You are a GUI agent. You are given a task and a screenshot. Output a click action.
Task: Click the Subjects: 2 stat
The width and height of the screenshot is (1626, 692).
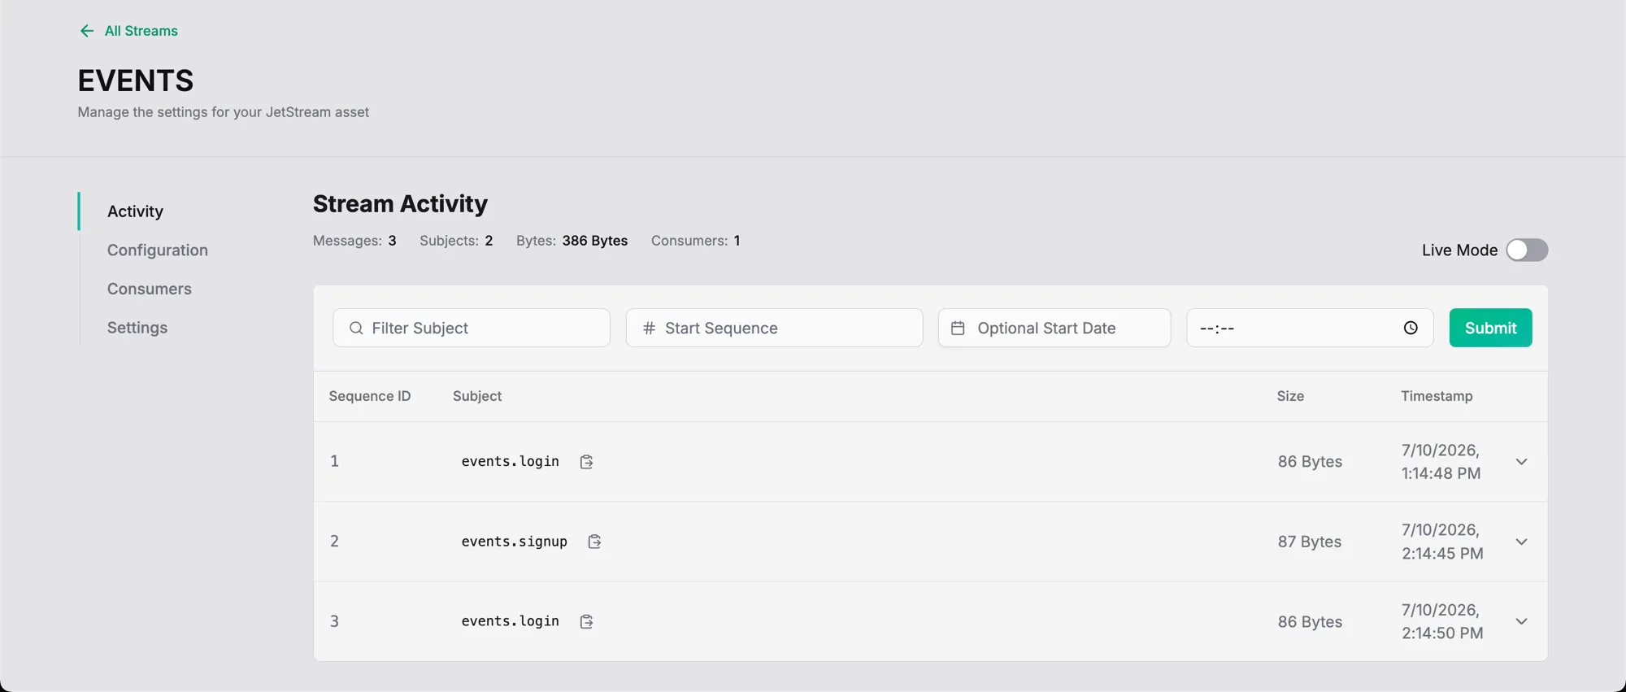(x=456, y=241)
